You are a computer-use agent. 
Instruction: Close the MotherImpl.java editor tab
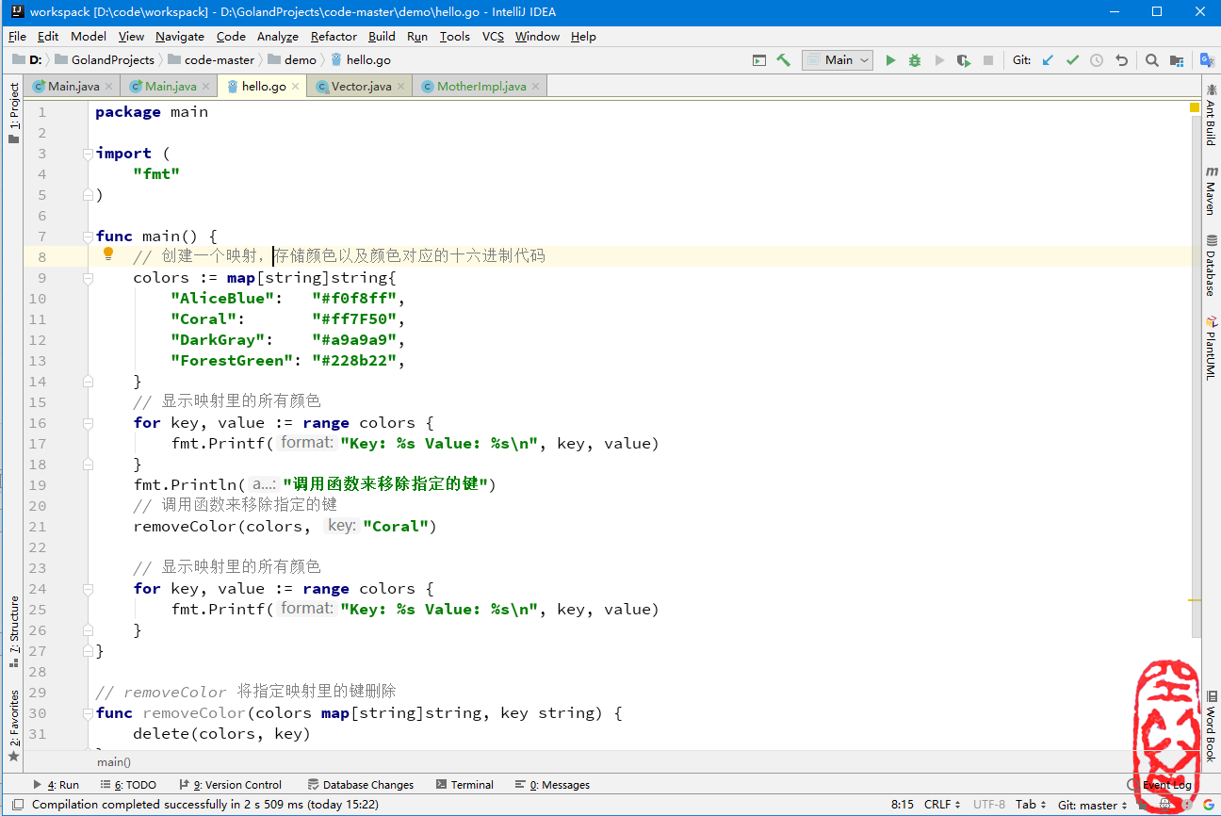pyautogui.click(x=536, y=86)
